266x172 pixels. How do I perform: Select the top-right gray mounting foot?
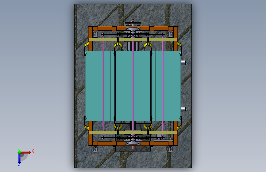(171, 34)
